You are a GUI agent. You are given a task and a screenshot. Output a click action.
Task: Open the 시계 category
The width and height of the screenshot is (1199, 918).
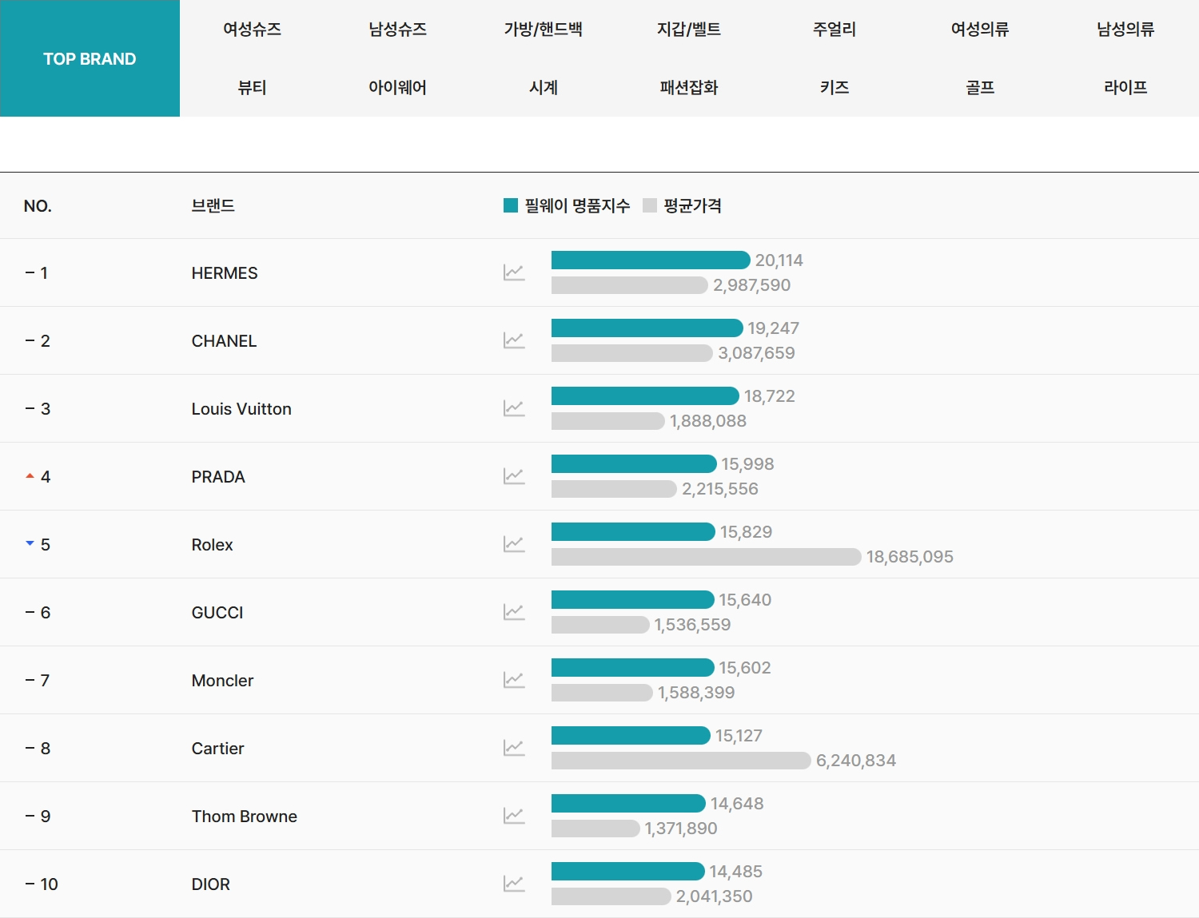543,88
